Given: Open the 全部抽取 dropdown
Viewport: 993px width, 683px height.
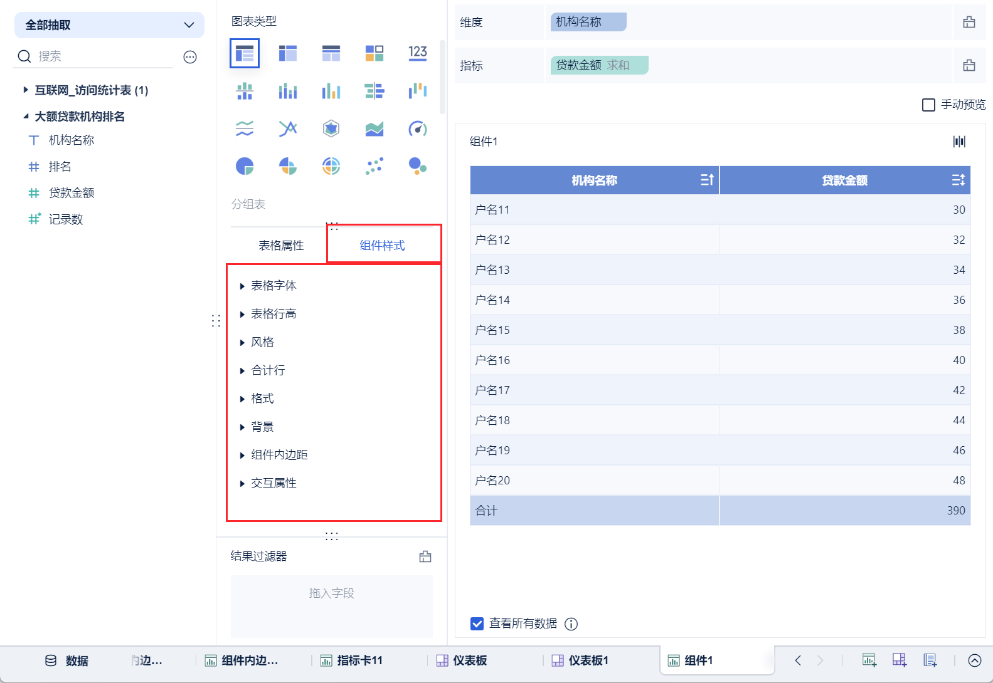Looking at the screenshot, I should coord(109,25).
